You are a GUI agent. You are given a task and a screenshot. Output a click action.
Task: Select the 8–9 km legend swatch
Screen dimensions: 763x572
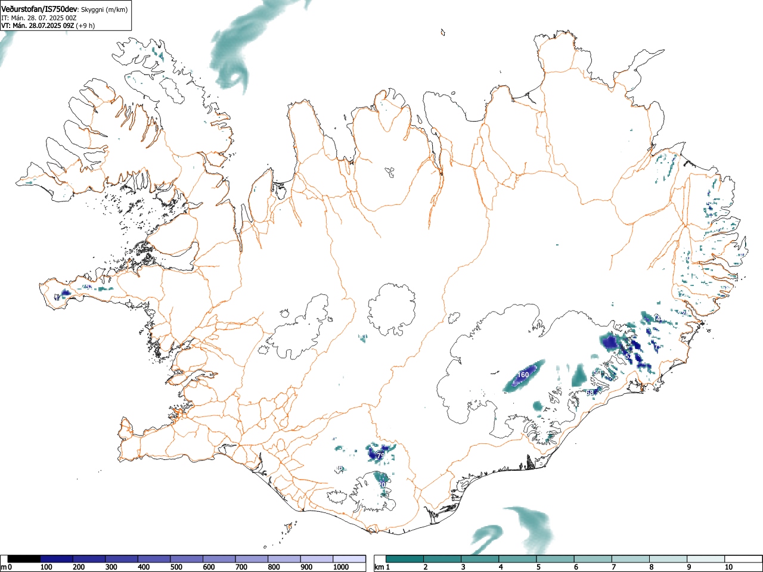(668, 559)
